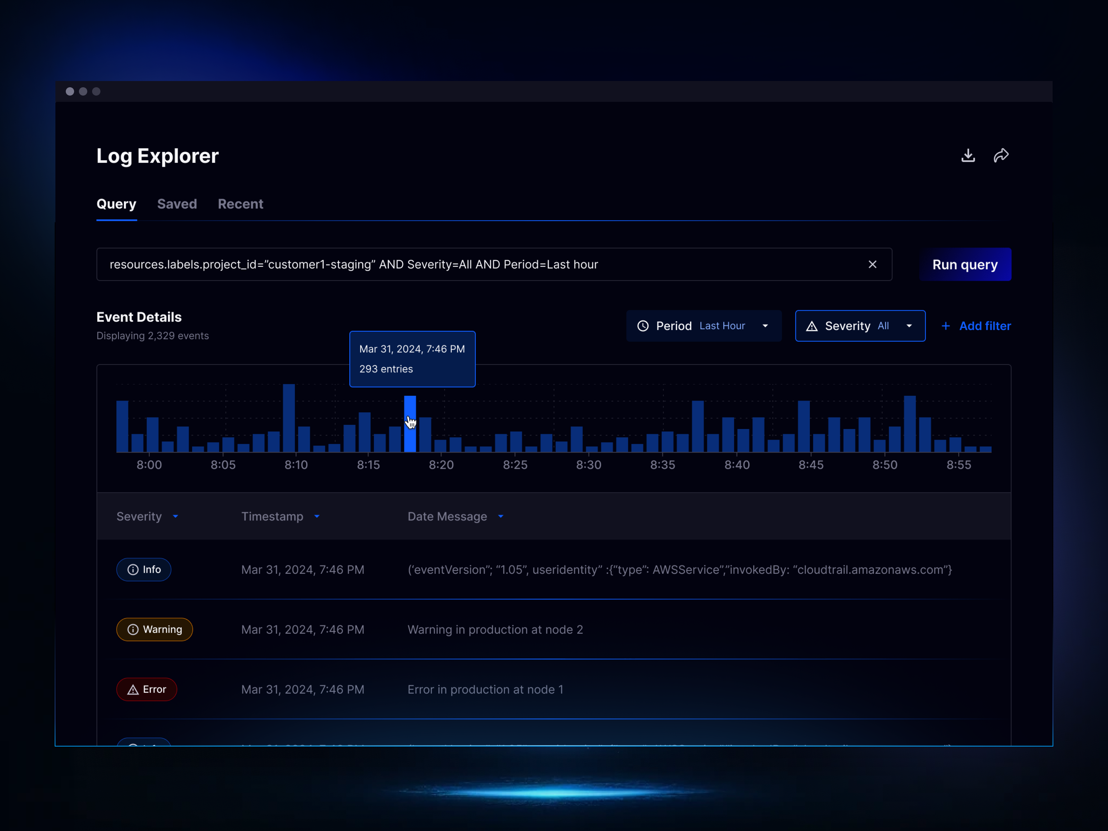Click the '293 entries' tooltip text
The image size is (1108, 831).
[x=386, y=369]
